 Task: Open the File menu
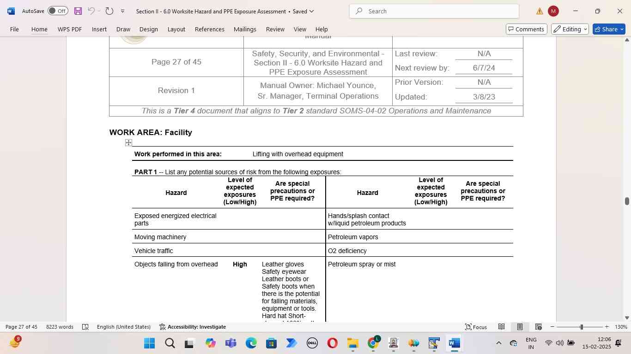click(x=14, y=29)
